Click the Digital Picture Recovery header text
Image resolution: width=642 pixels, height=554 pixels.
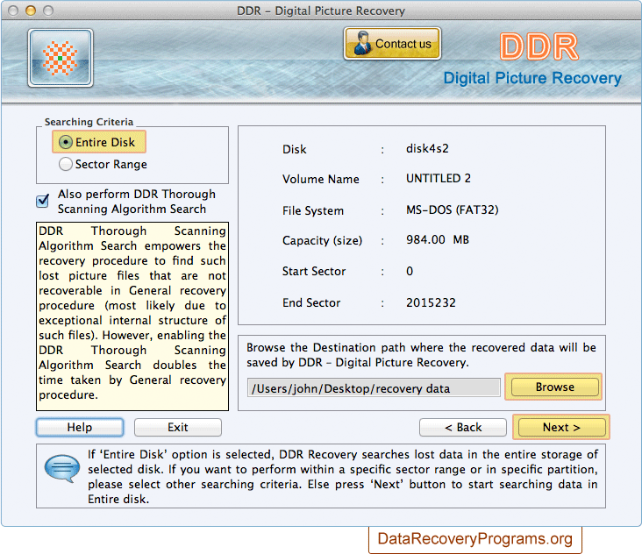coord(531,78)
